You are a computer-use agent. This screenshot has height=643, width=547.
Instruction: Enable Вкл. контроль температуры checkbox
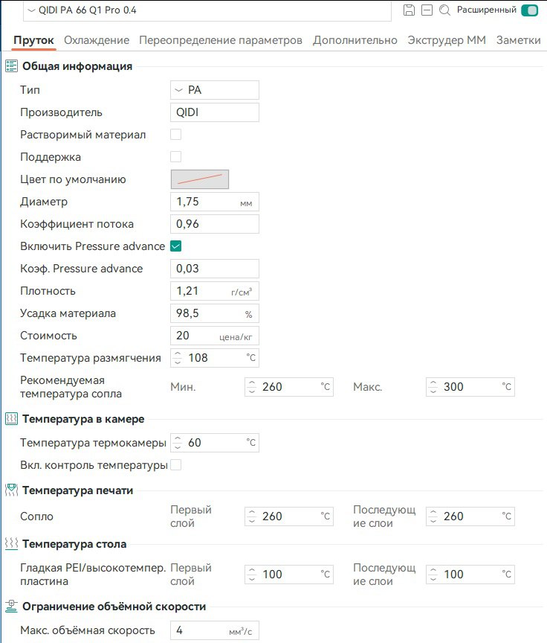point(176,465)
